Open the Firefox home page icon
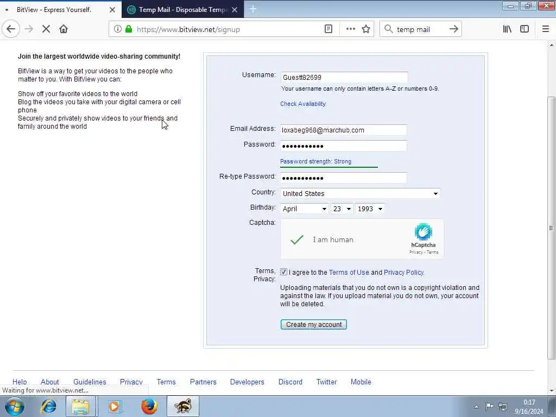 click(x=64, y=29)
